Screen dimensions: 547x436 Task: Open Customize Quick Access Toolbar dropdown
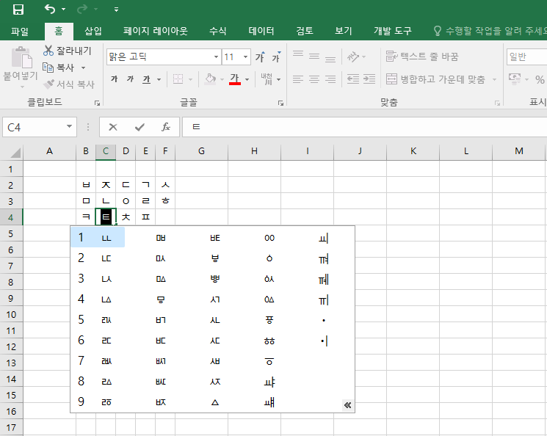(x=116, y=10)
